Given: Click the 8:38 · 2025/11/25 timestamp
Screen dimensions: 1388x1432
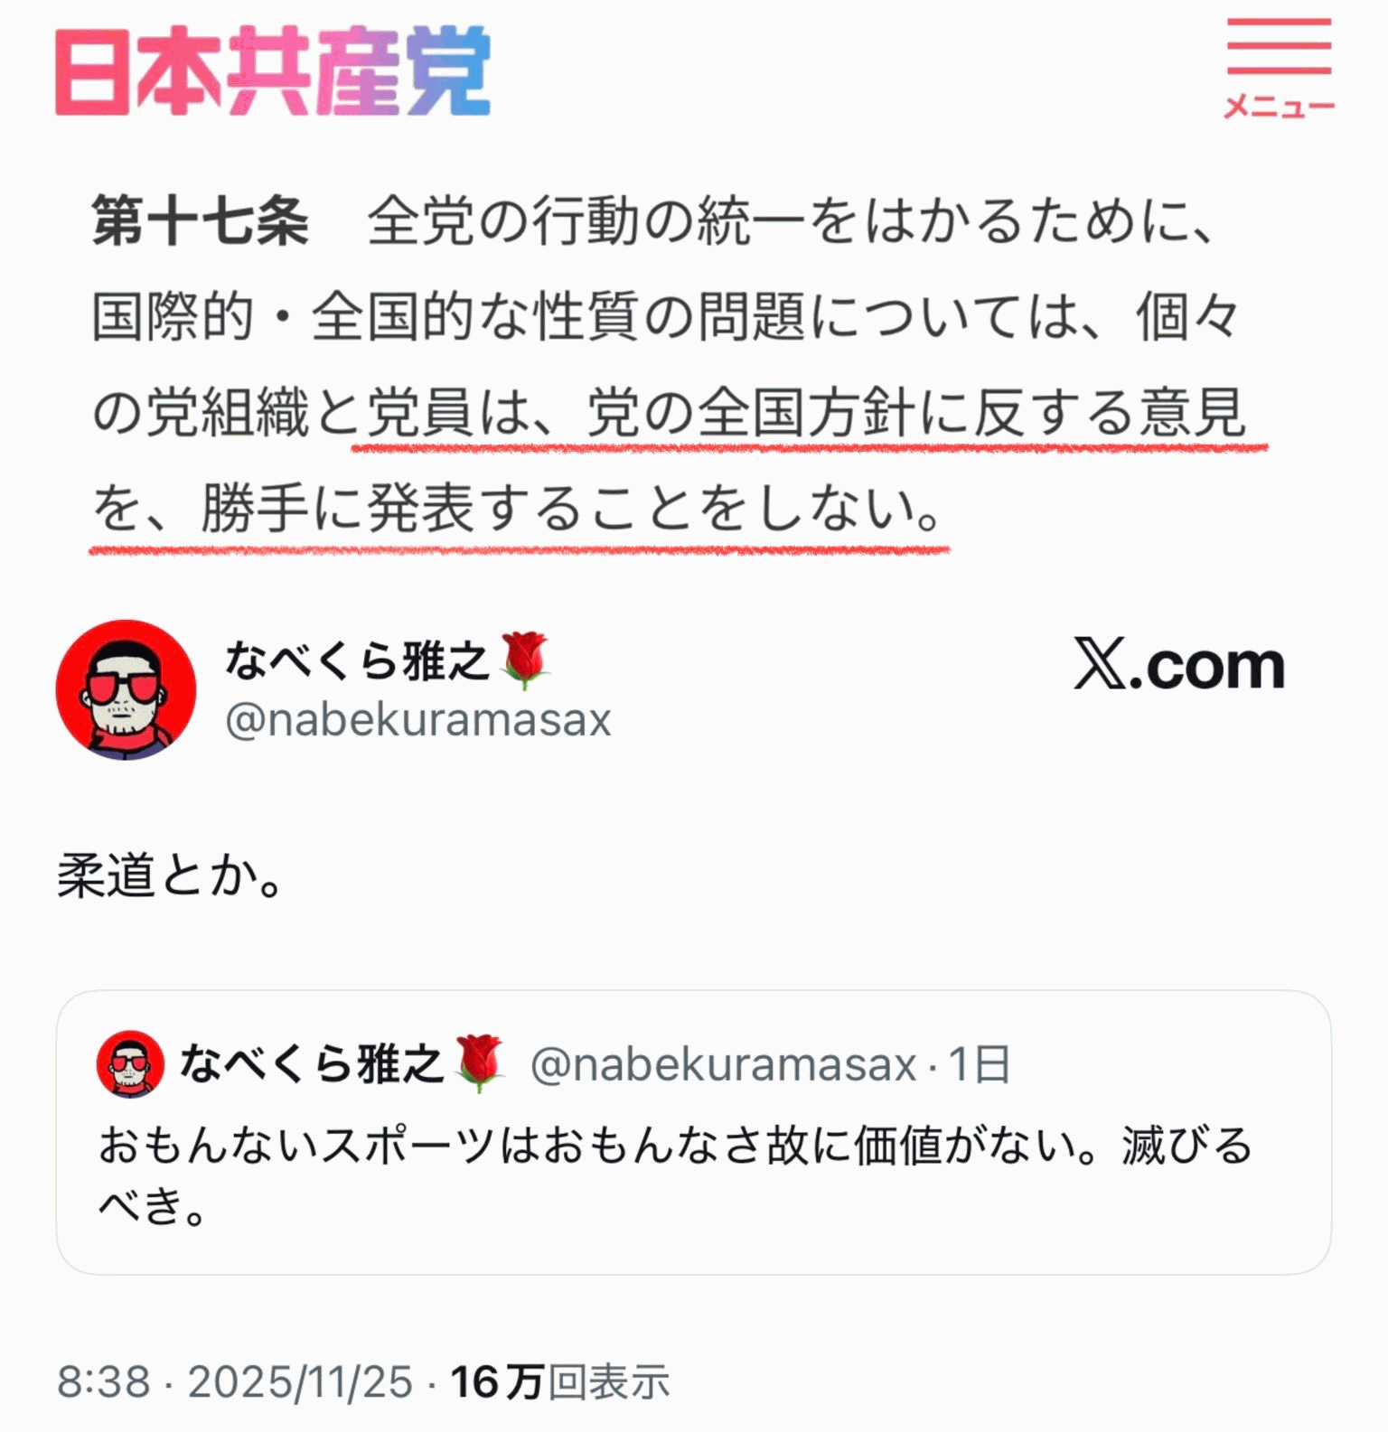Looking at the screenshot, I should (x=235, y=1382).
